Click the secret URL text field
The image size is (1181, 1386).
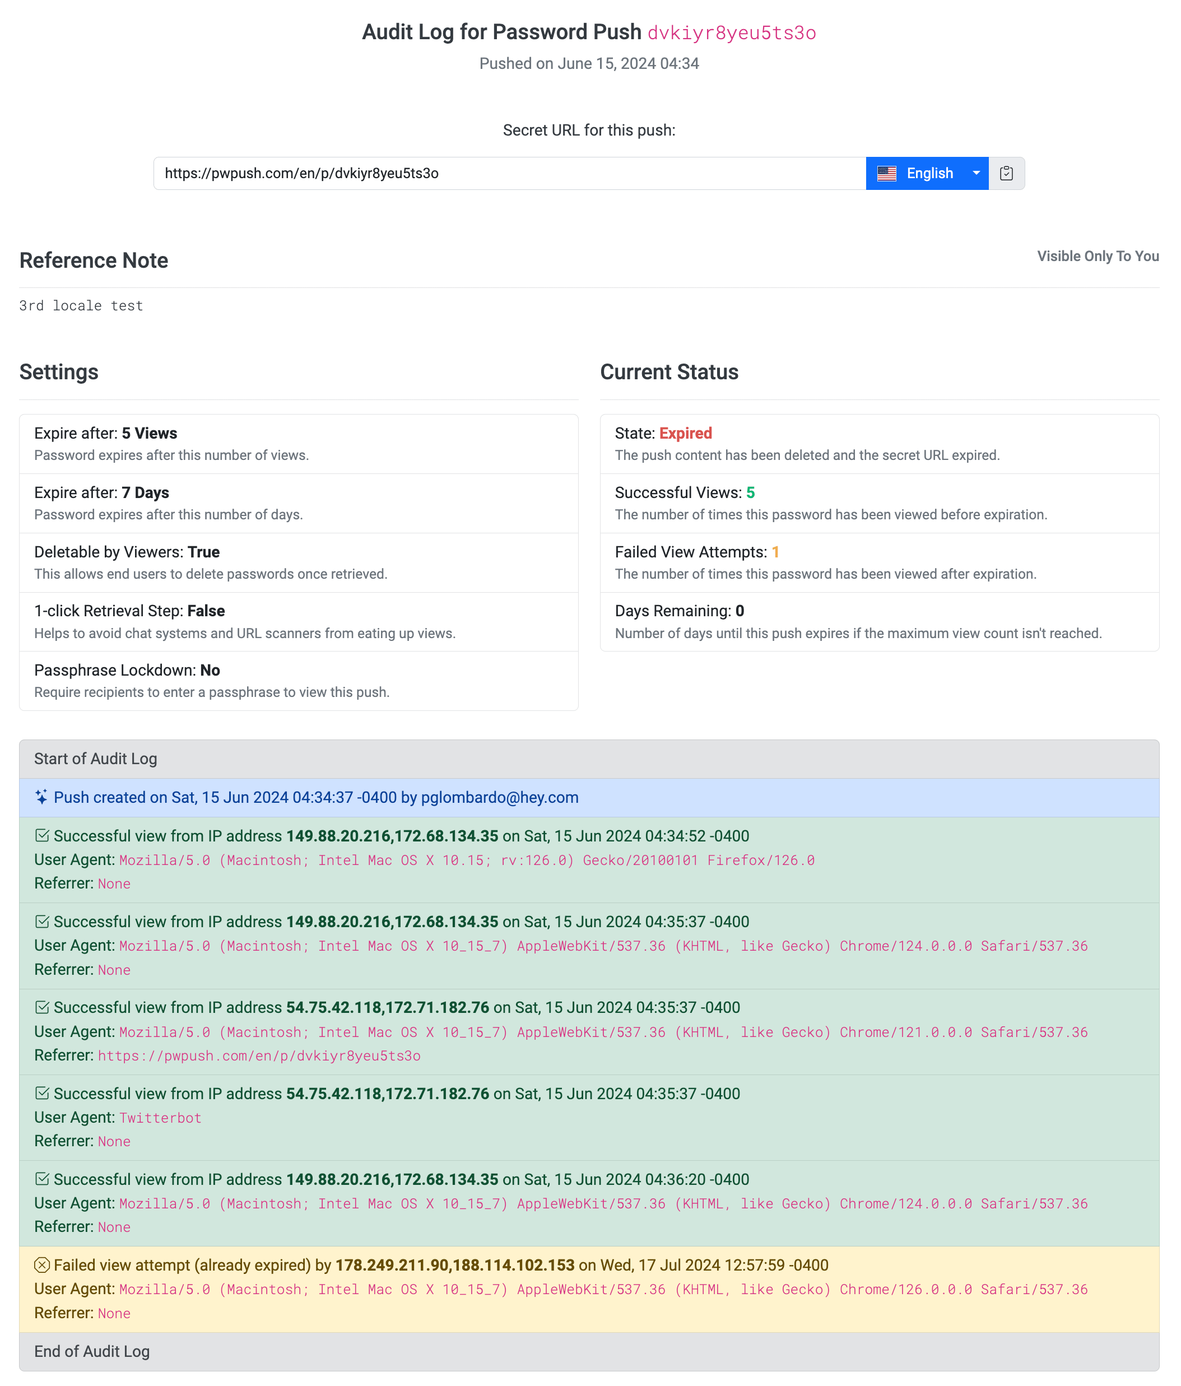point(510,174)
